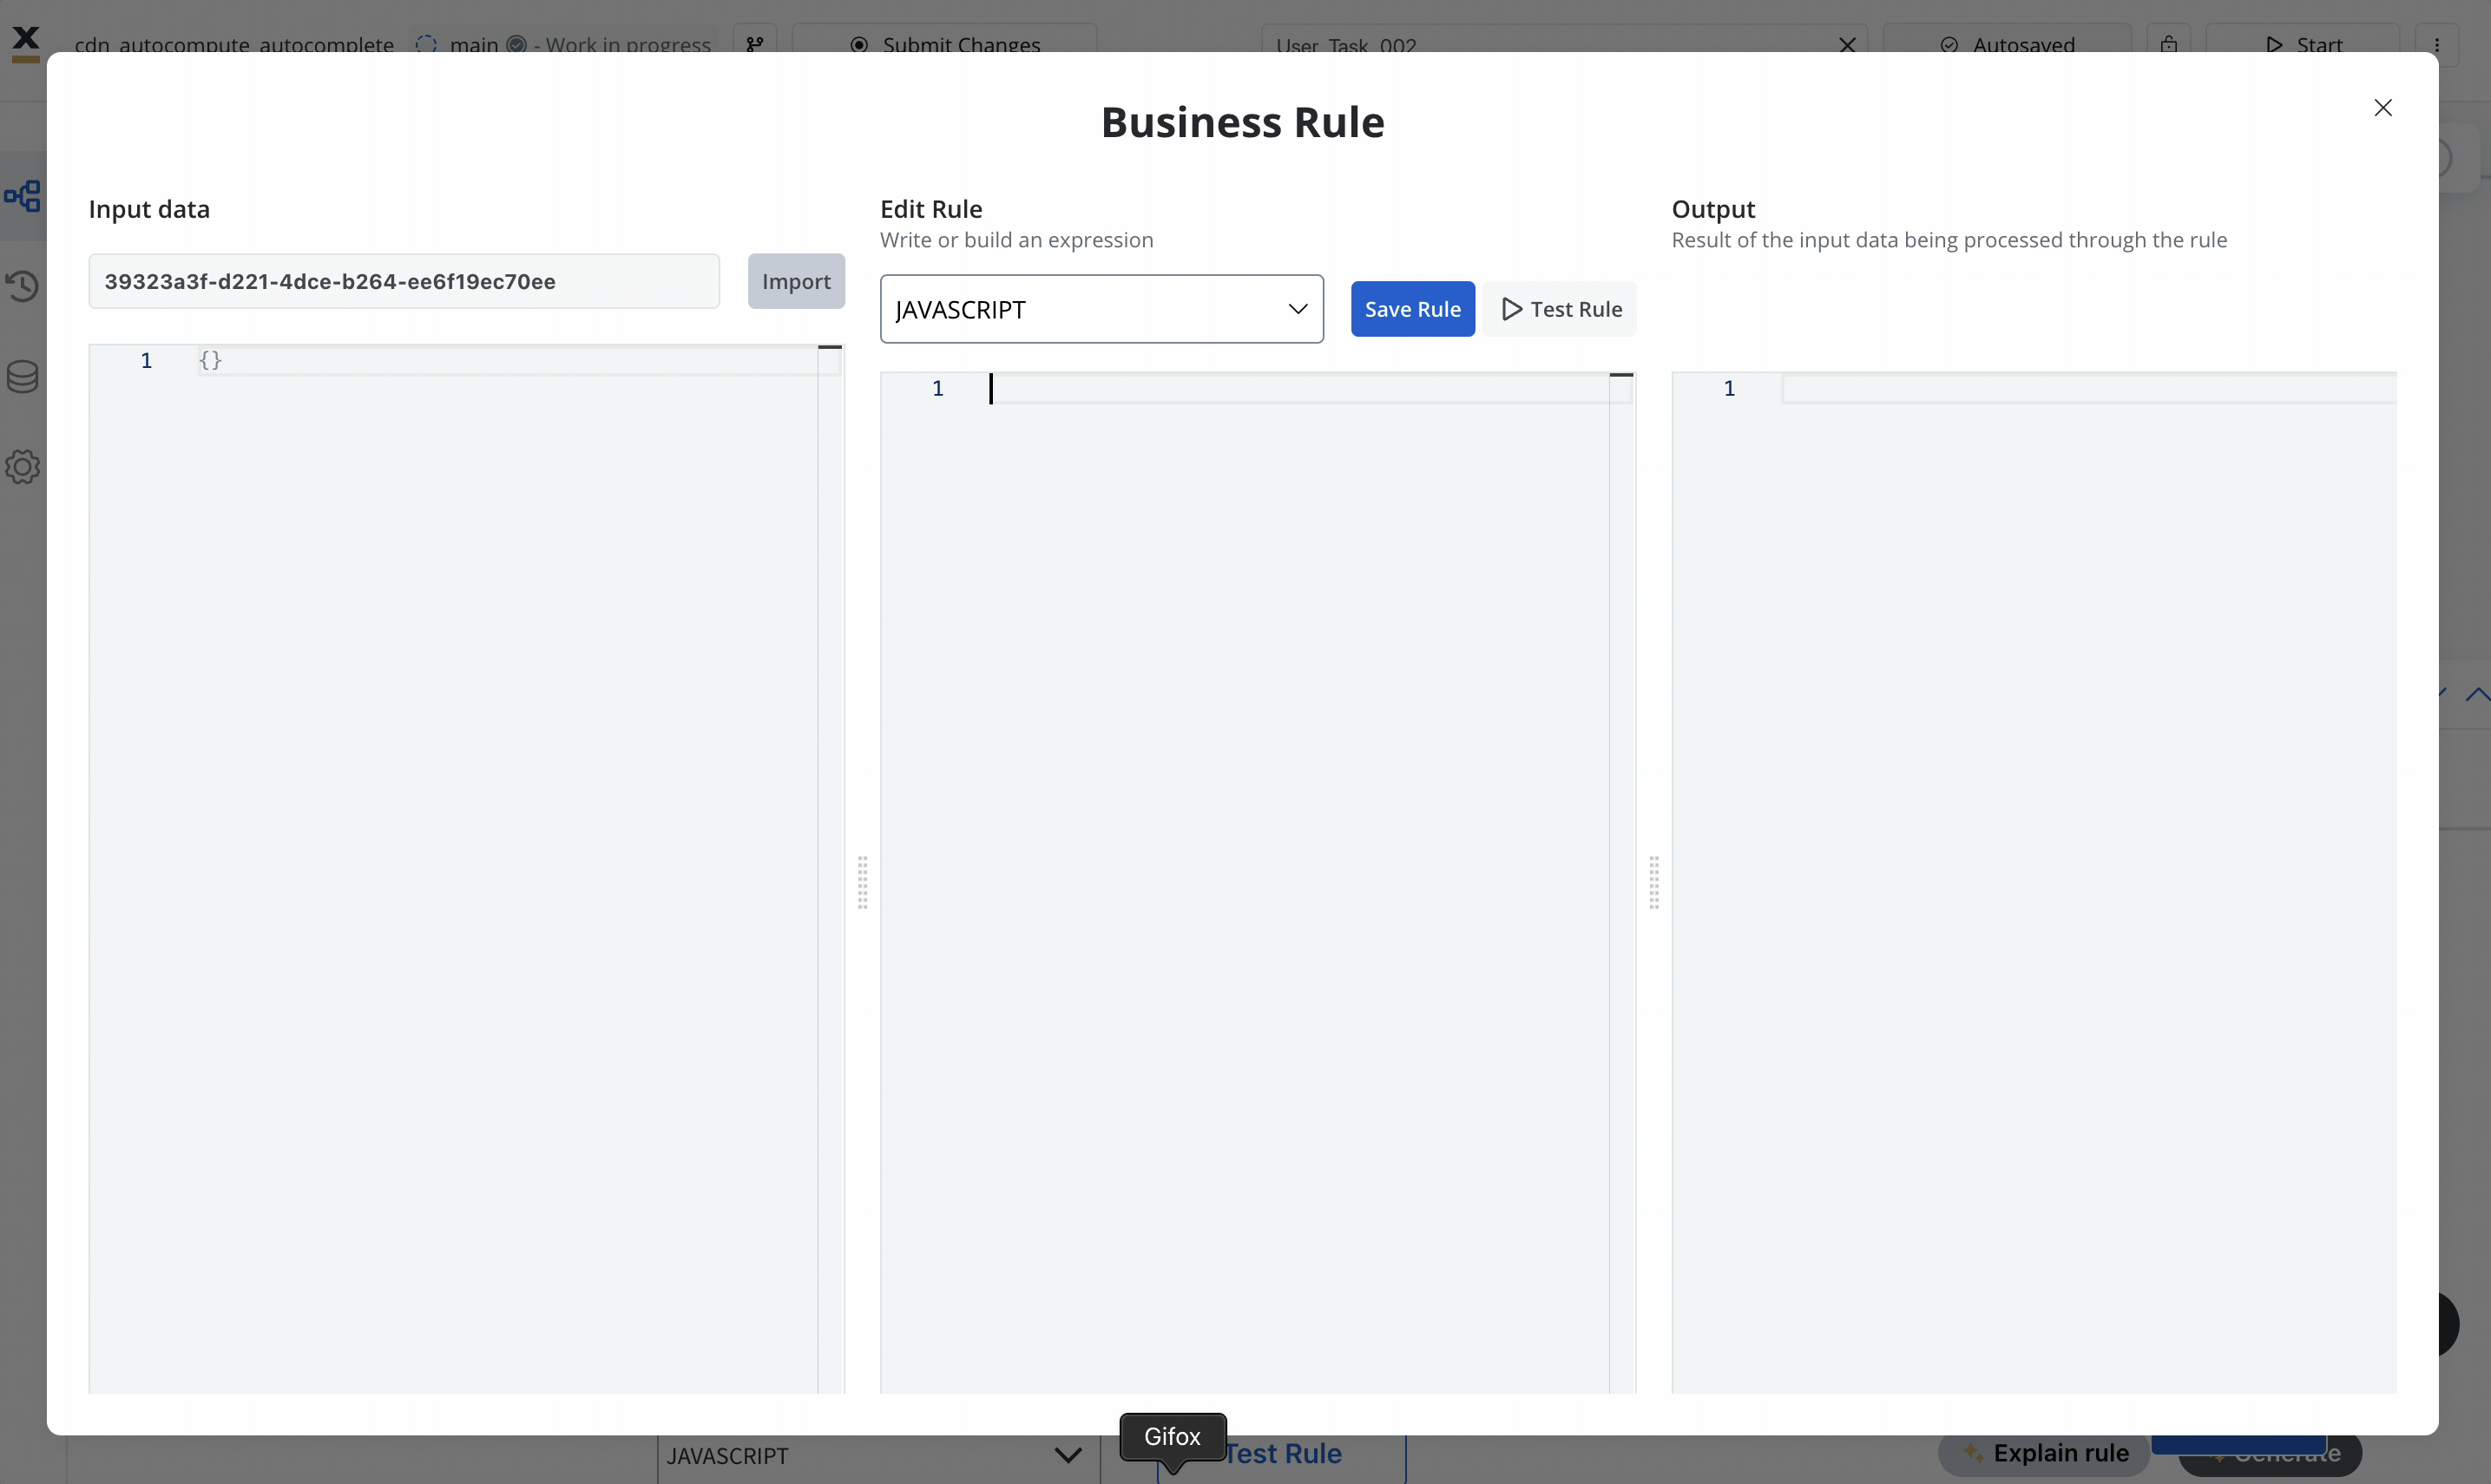Click resize handle between Edit and Output
The height and width of the screenshot is (1484, 2491).
point(1653,882)
